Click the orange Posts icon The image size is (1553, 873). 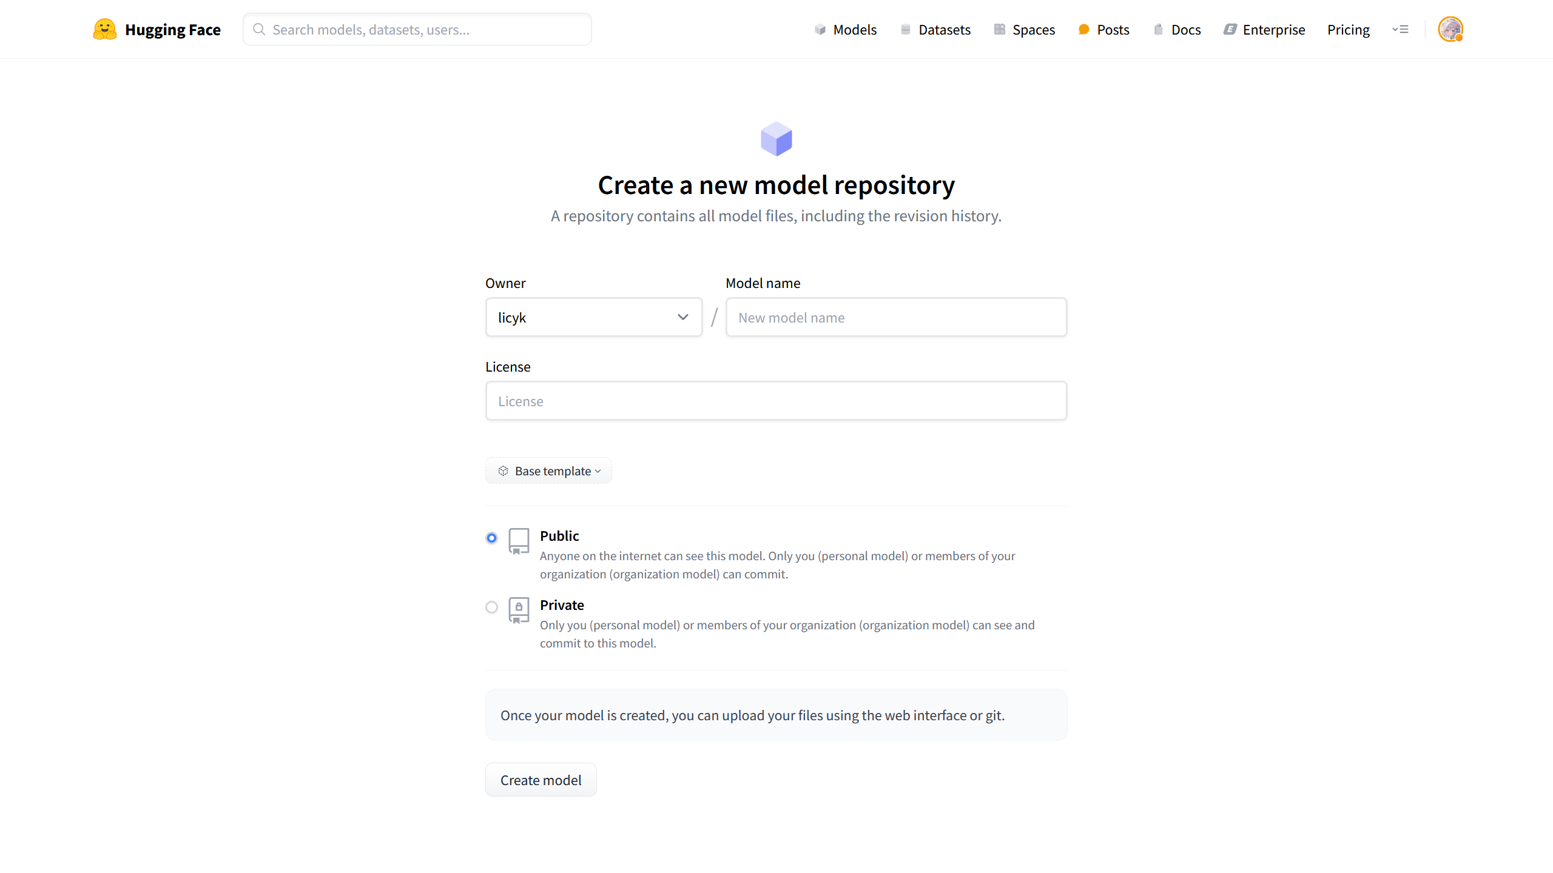point(1083,29)
